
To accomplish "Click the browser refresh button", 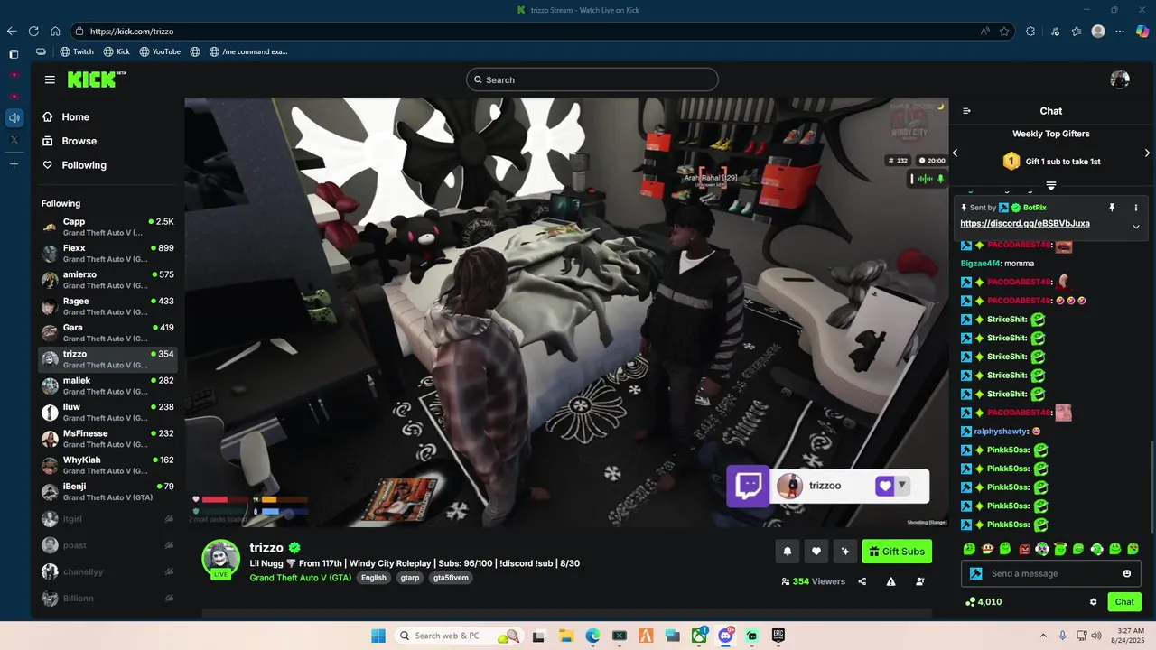I will 33,31.
